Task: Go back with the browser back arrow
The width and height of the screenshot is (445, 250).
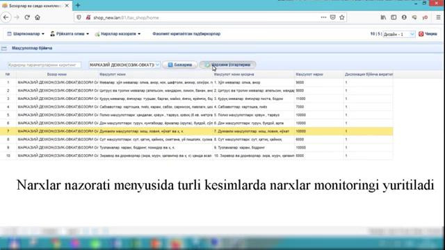Action: coord(6,17)
